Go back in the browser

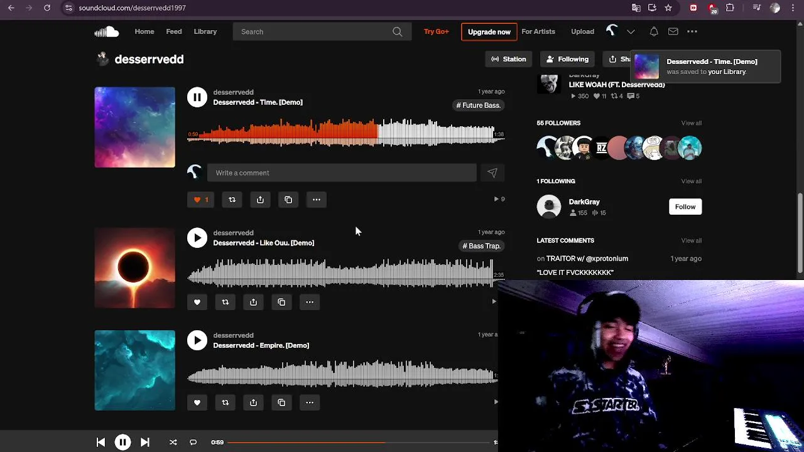click(x=11, y=8)
